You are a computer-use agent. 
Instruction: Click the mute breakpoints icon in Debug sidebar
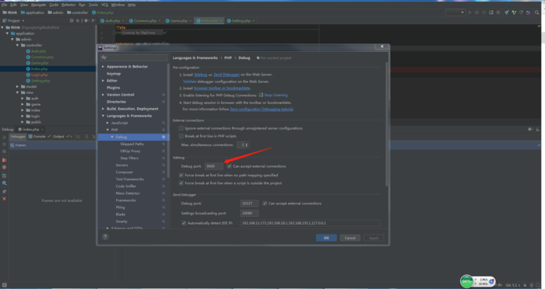(x=4, y=167)
